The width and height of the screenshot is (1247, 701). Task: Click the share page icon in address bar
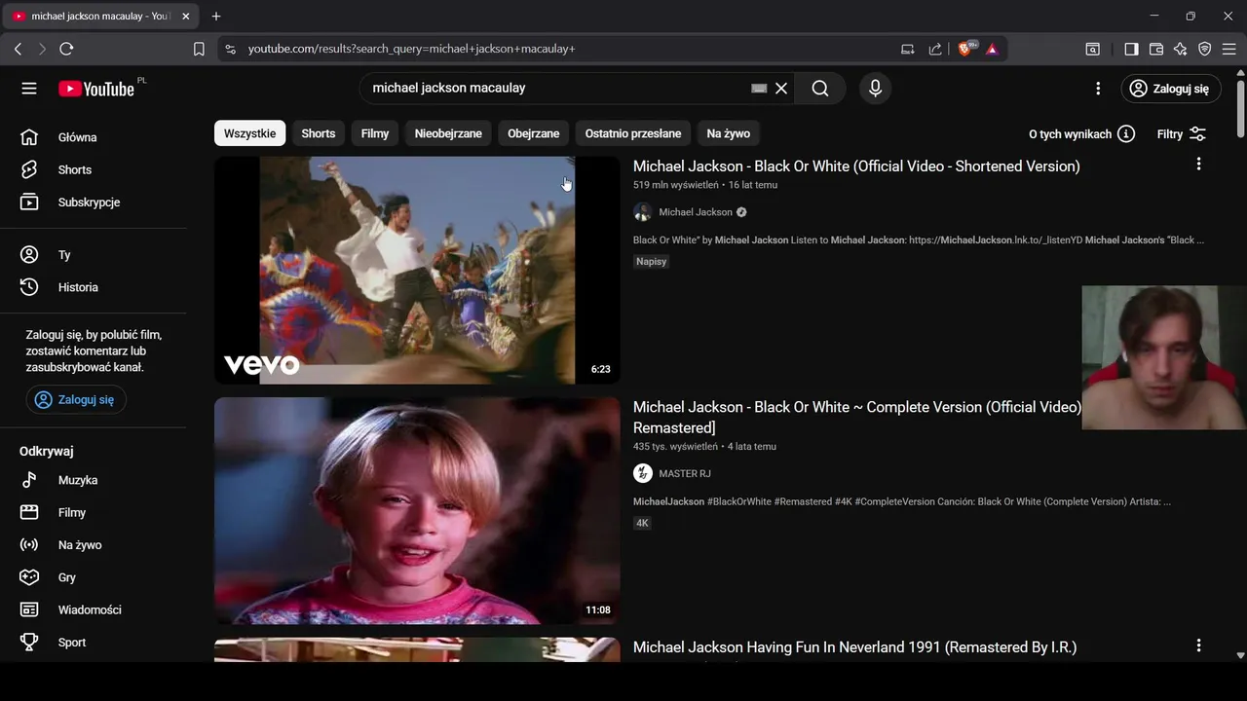pos(935,49)
